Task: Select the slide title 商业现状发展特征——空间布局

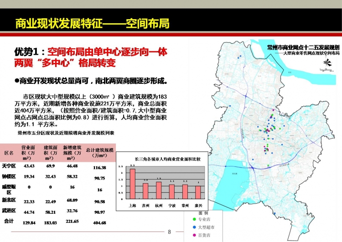Action: click(92, 24)
